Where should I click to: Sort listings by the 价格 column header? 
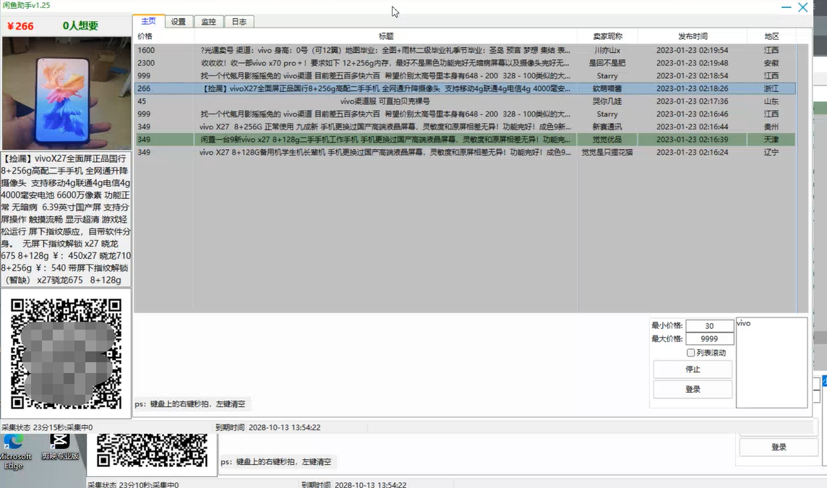[x=147, y=35]
